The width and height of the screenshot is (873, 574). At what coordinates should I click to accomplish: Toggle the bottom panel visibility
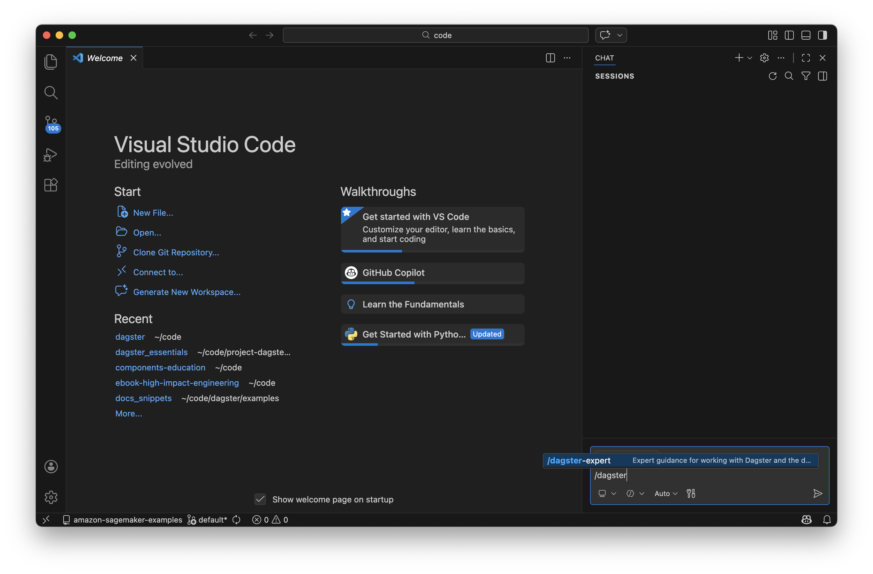point(806,35)
